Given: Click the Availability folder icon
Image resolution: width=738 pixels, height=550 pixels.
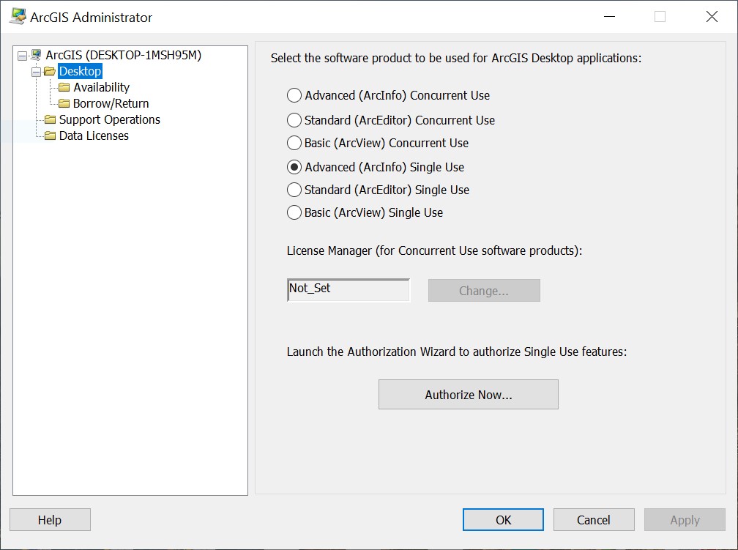Looking at the screenshot, I should [x=64, y=88].
